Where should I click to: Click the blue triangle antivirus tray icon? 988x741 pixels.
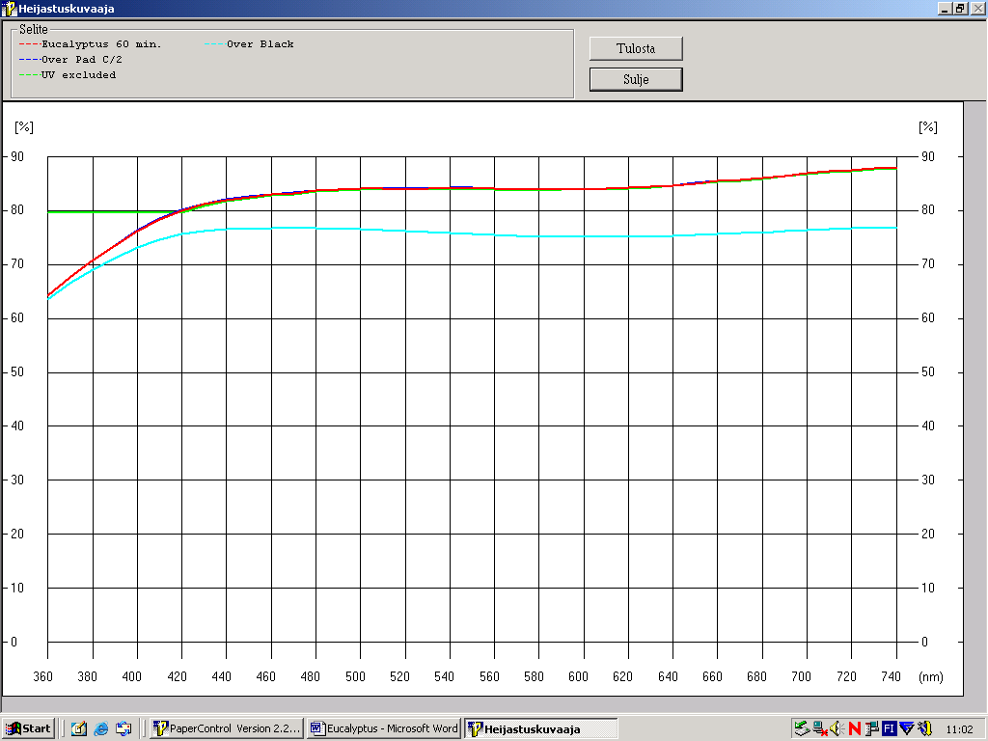907,728
